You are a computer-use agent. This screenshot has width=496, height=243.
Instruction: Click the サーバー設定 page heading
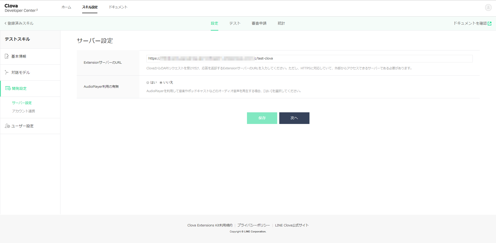(95, 41)
